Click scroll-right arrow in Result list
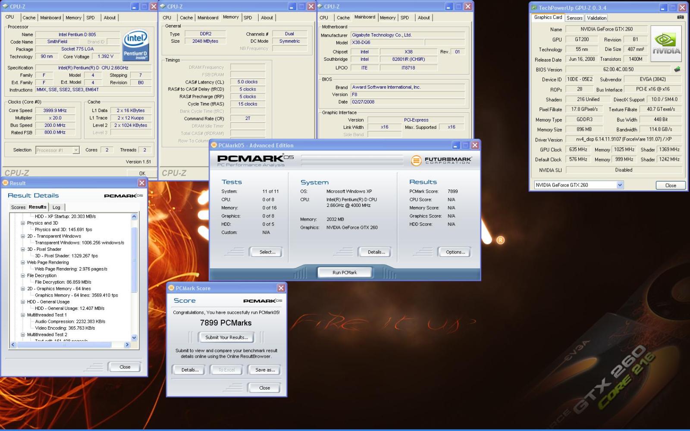690x431 pixels. [x=127, y=345]
